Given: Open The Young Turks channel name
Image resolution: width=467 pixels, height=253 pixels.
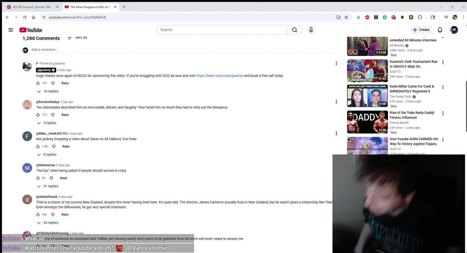Looking at the screenshot, I should click(401, 97).
